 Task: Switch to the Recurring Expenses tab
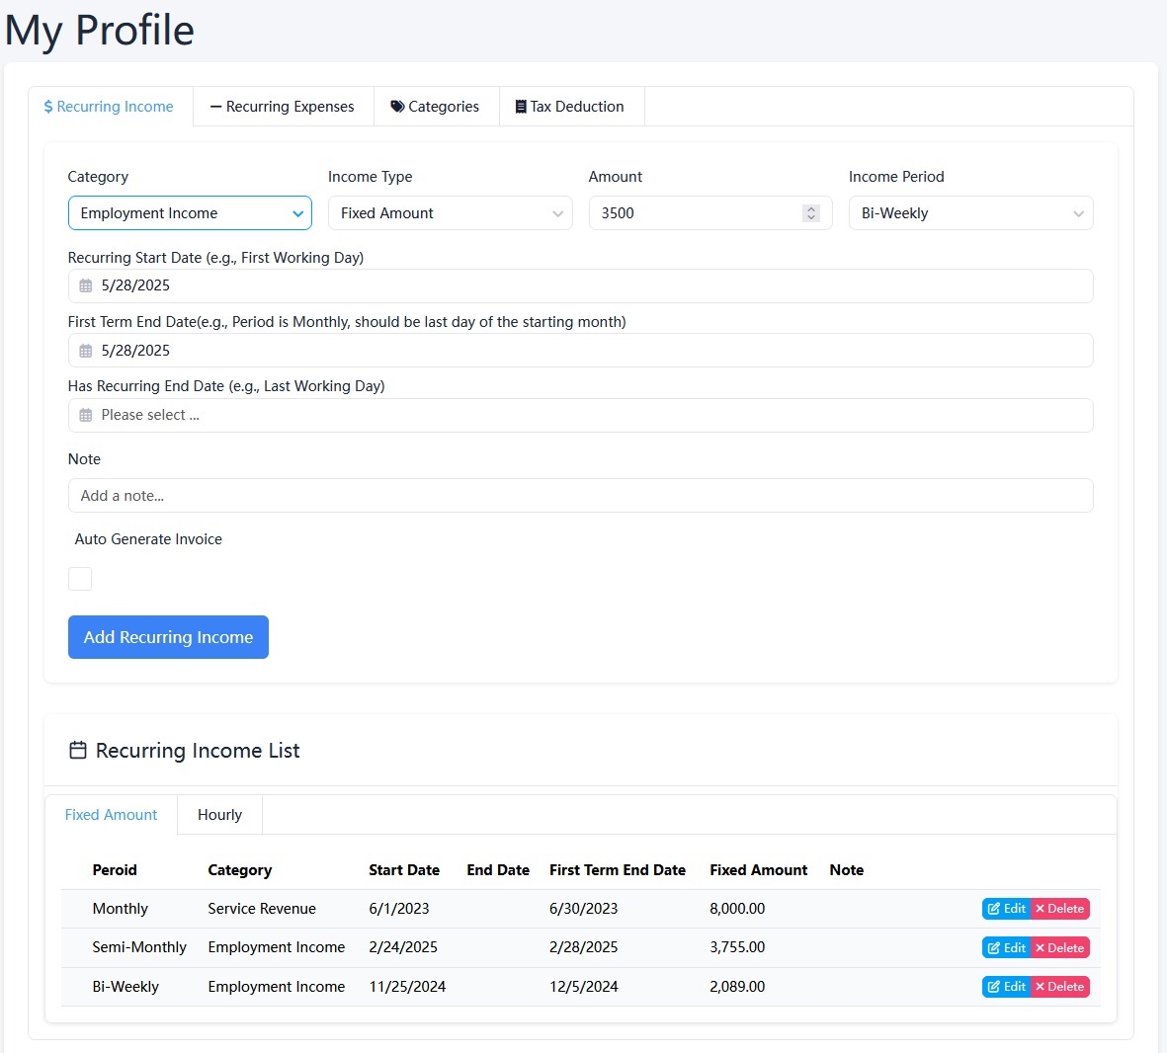pos(283,106)
